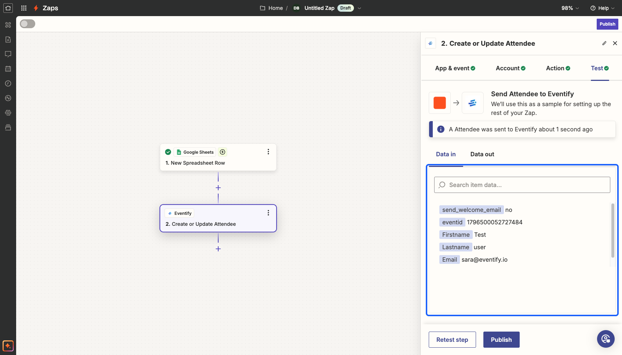Click the Untitled Zap title
The image size is (622, 355).
[319, 8]
